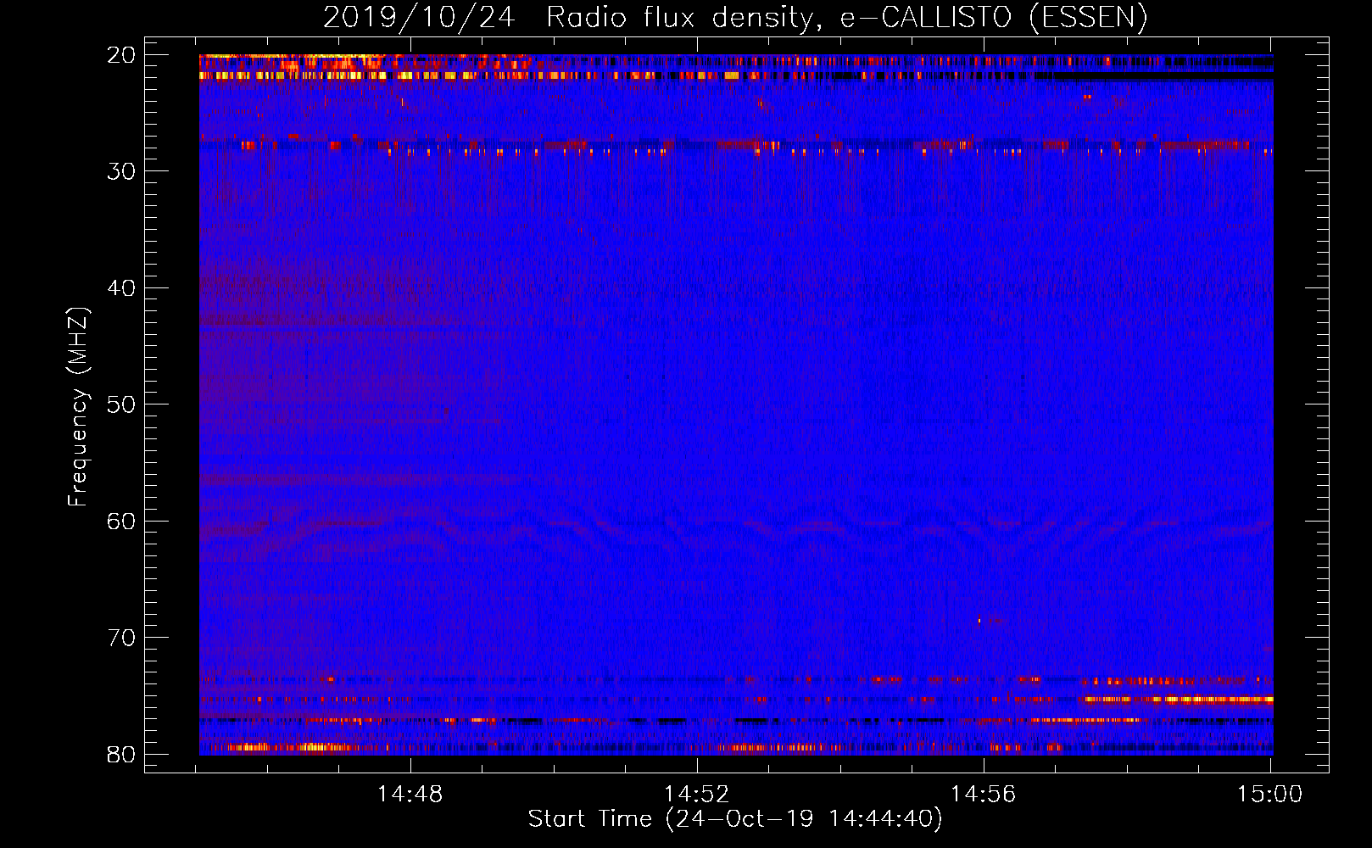Click the 20 frequency tick label

[x=121, y=55]
